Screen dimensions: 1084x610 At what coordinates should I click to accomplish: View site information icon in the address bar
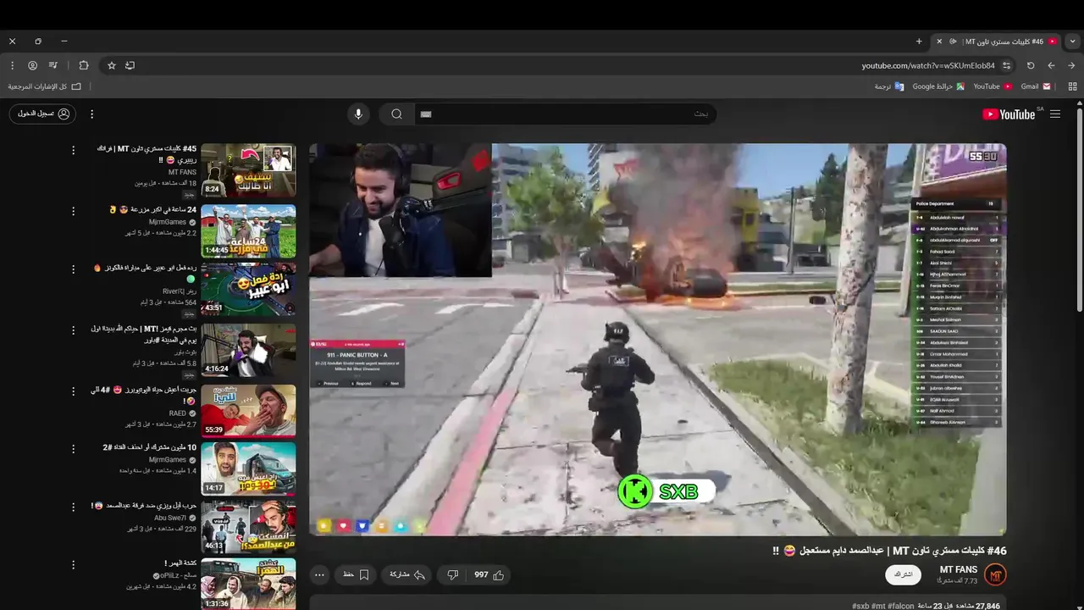pyautogui.click(x=1006, y=65)
